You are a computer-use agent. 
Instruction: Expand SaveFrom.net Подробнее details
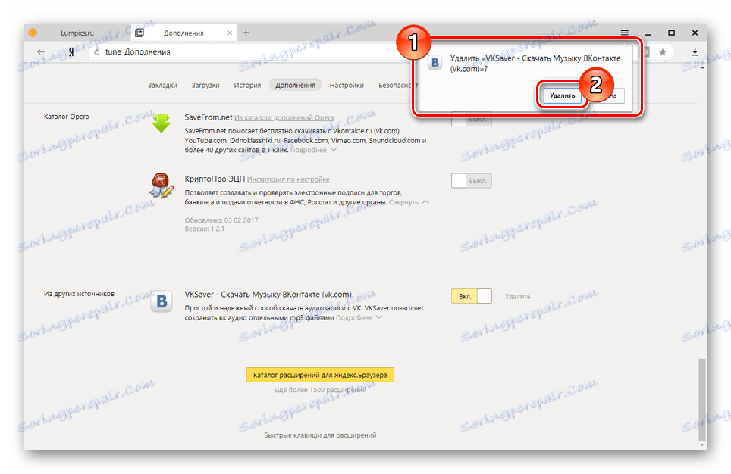tap(313, 150)
